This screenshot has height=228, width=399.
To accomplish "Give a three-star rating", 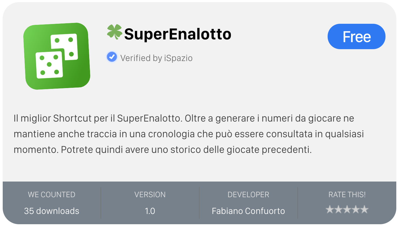I will point(347,209).
